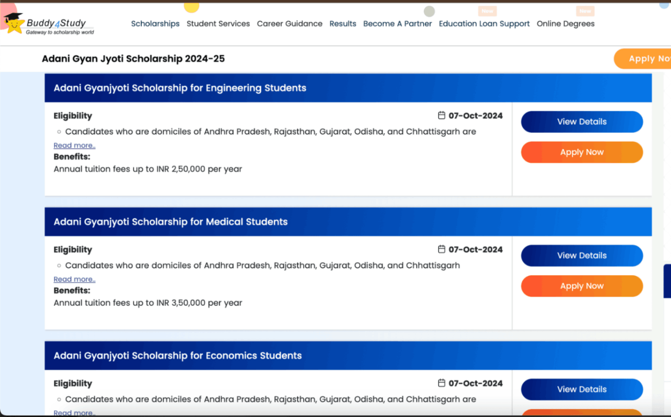Image resolution: width=671 pixels, height=417 pixels.
Task: Open Education Loan Support
Action: (484, 23)
